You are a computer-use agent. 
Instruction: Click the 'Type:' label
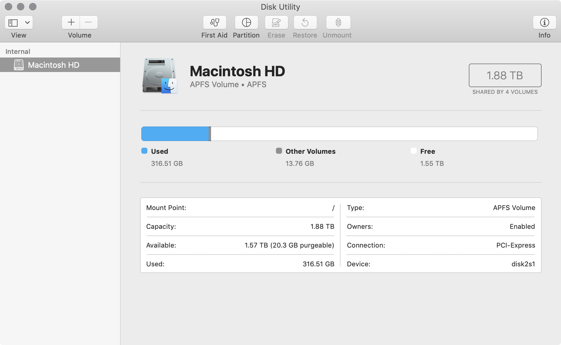pos(355,208)
